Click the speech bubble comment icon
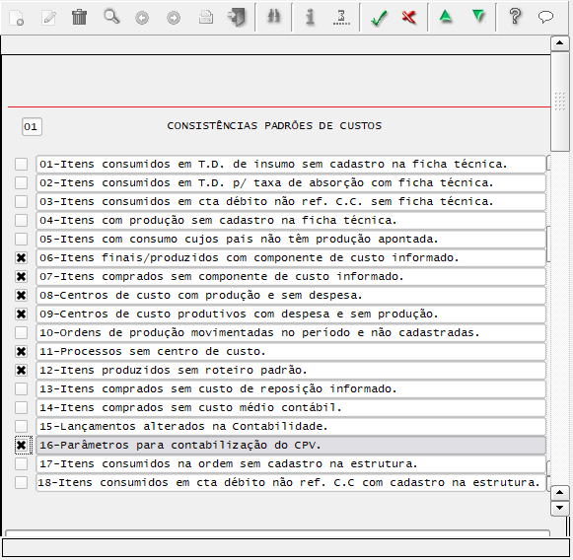This screenshot has height=560, width=573. click(x=545, y=17)
